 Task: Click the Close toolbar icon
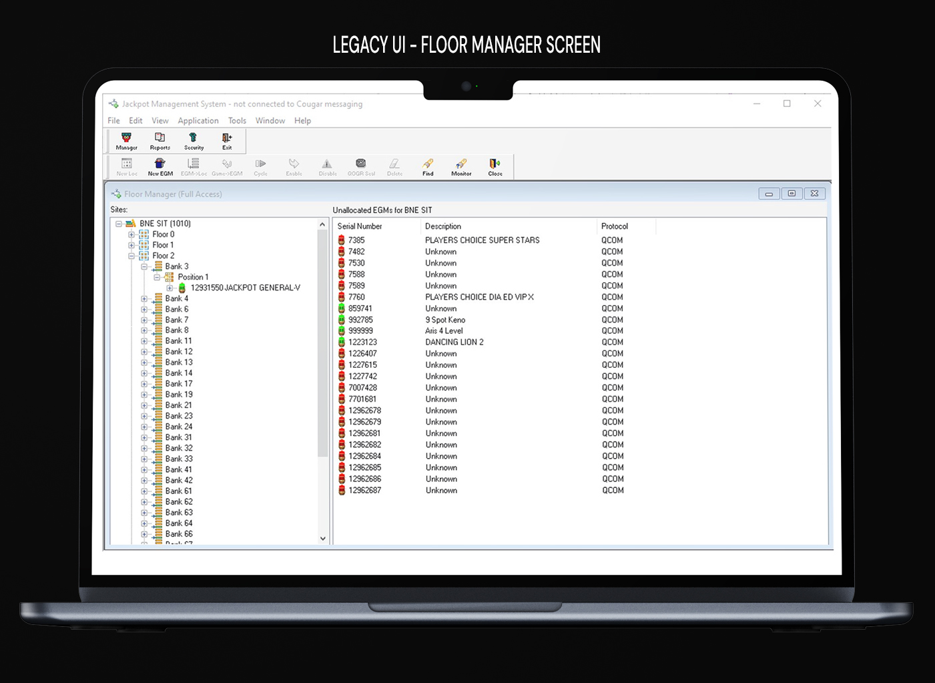(x=495, y=167)
